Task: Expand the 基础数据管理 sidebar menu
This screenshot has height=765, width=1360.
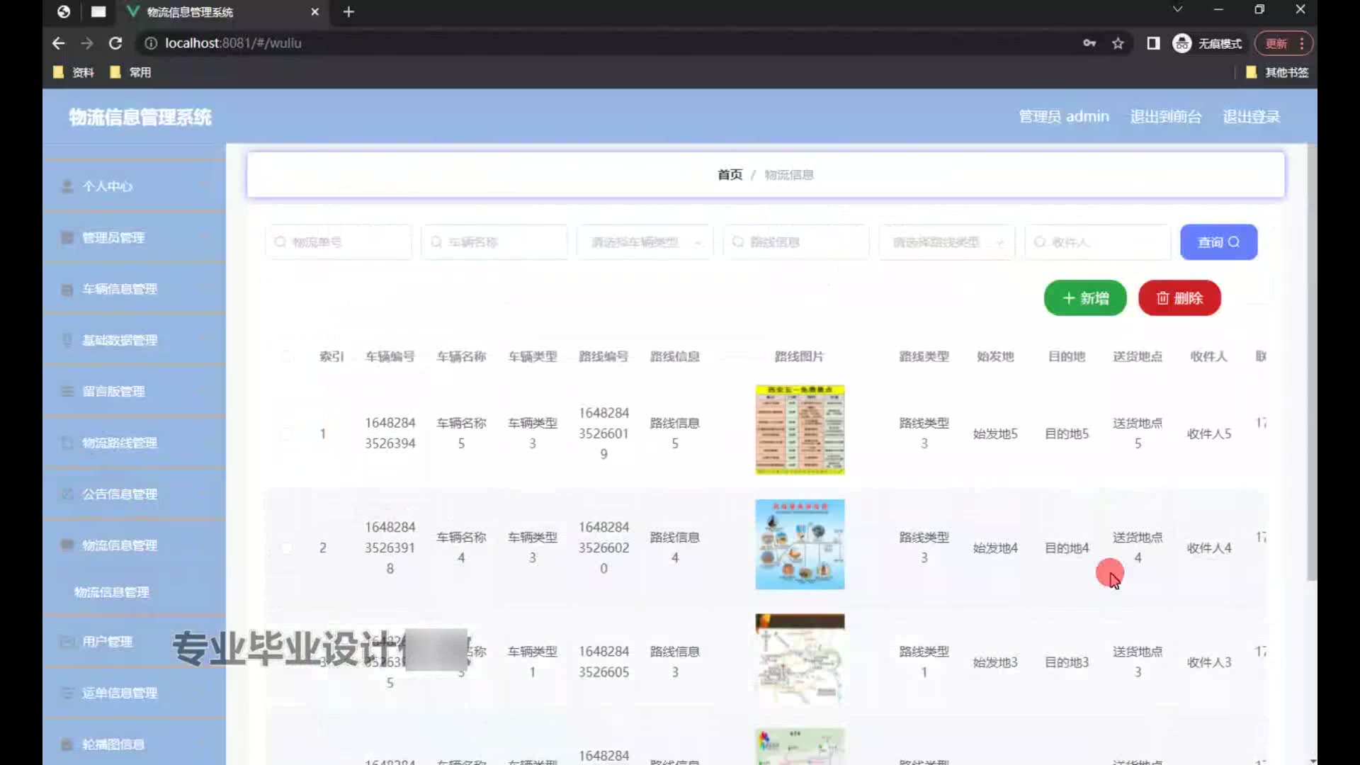Action: click(x=135, y=340)
